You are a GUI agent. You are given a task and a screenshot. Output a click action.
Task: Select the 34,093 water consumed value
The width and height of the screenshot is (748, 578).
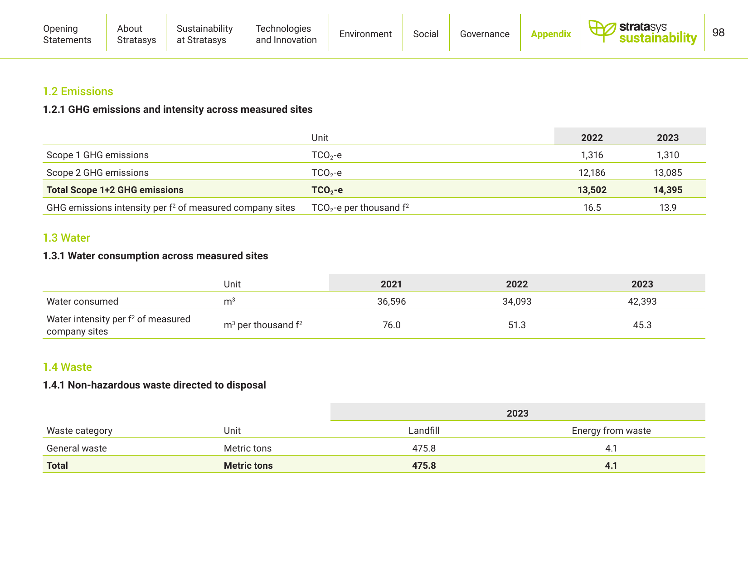(x=517, y=301)
